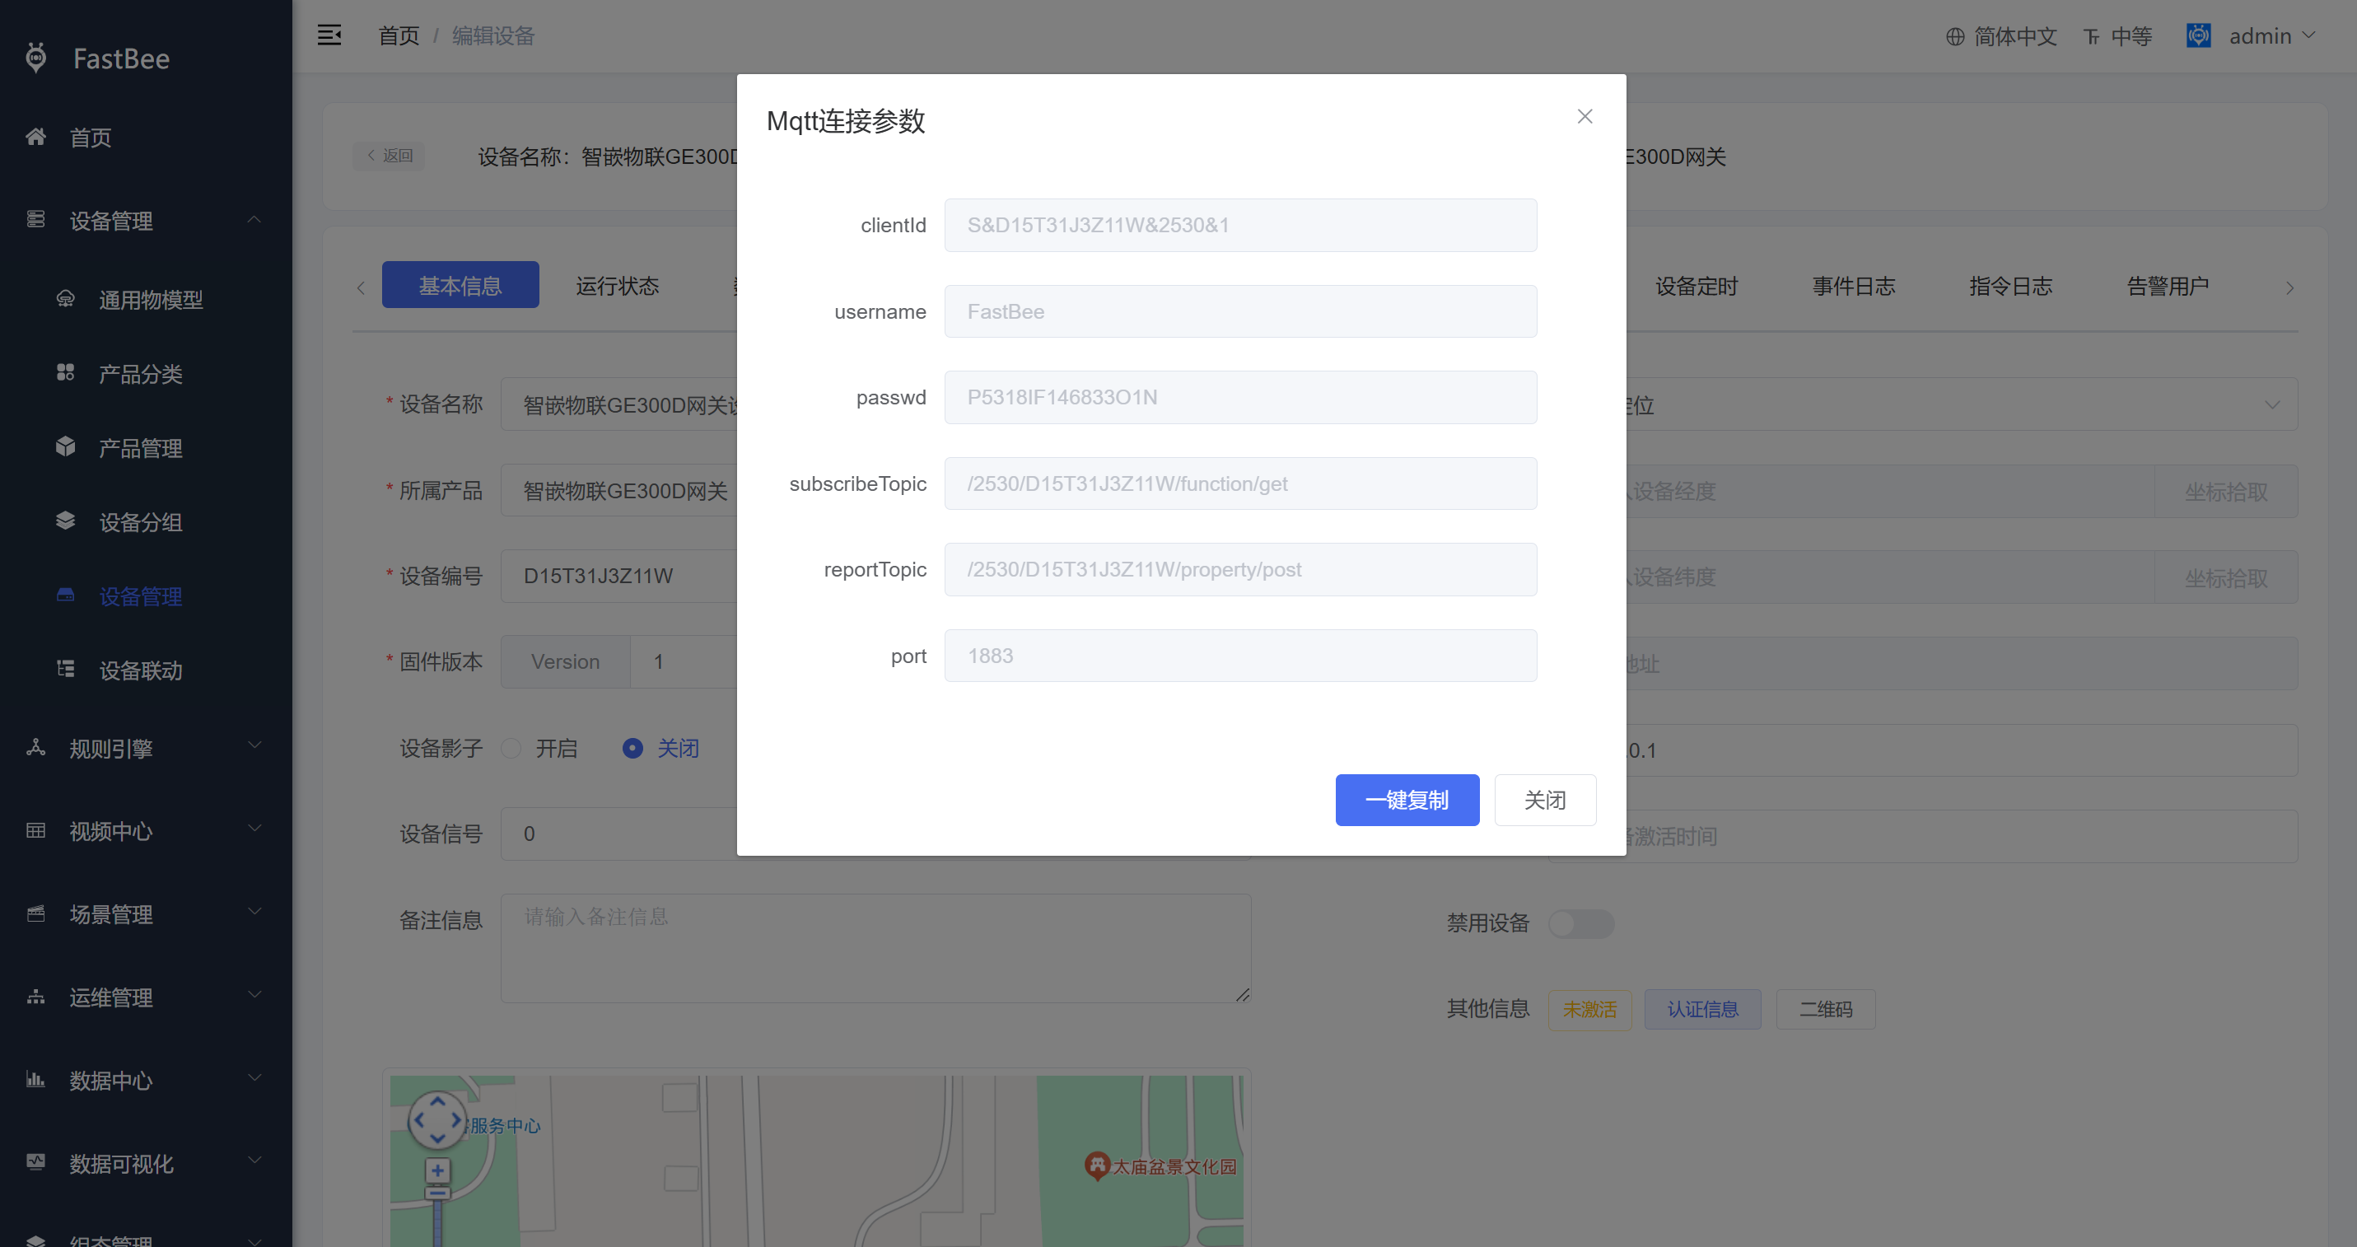The image size is (2357, 1247).
Task: Expand the 数据可视化 sidebar group
Action: tap(254, 1161)
